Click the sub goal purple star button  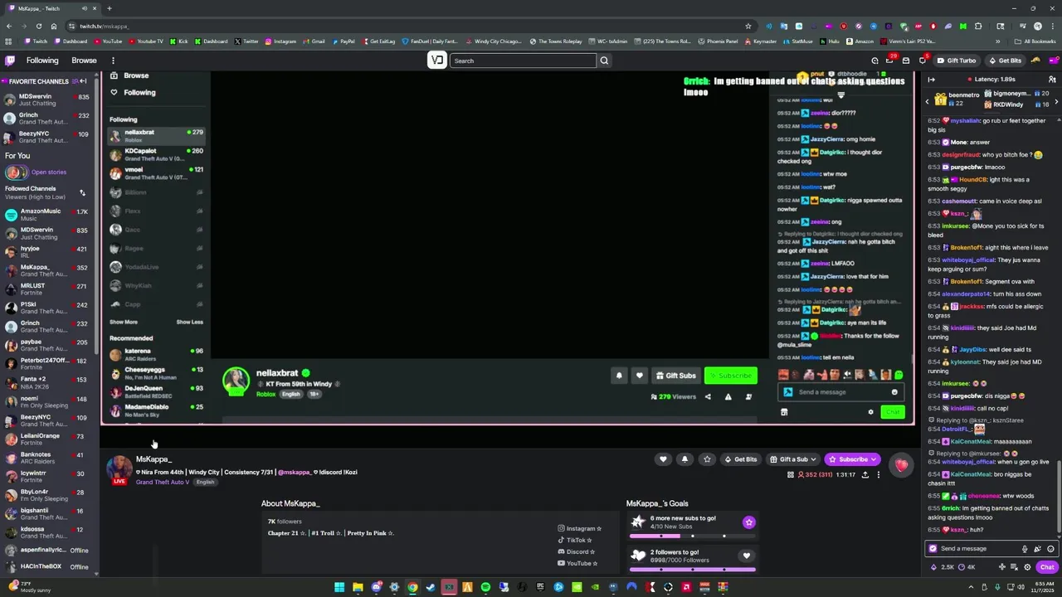coord(749,522)
